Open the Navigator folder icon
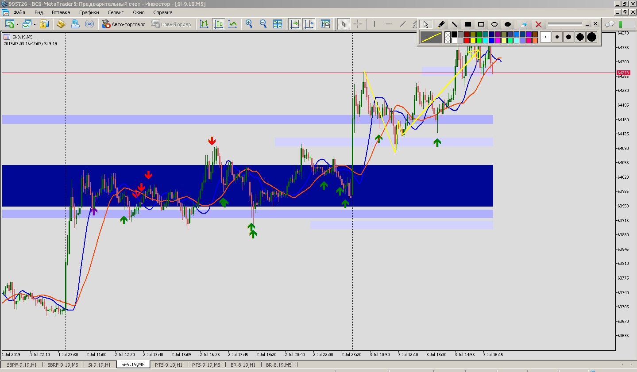 pos(61,24)
